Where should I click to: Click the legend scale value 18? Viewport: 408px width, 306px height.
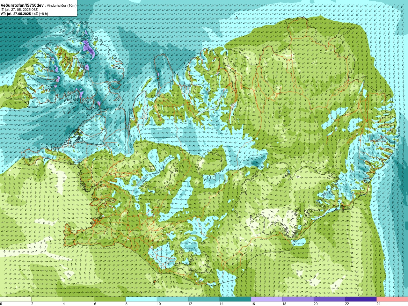(284, 304)
